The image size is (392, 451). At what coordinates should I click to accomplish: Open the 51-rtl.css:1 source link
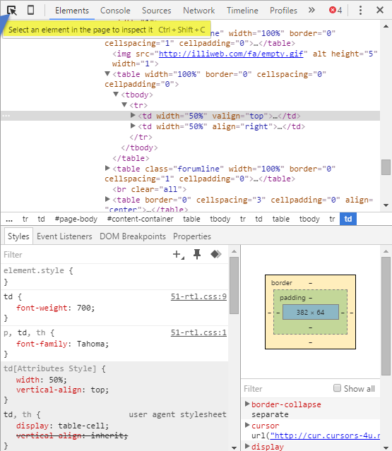click(x=198, y=332)
